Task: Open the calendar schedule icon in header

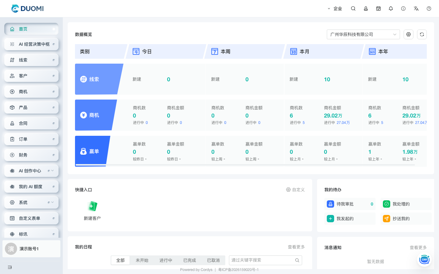Action: pos(378,9)
